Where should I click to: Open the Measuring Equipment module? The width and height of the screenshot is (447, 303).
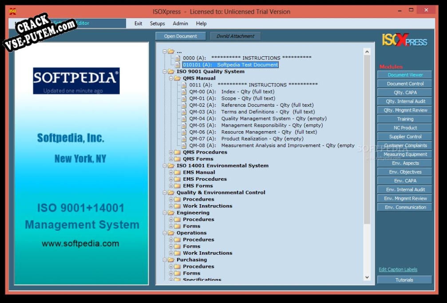[x=404, y=154]
